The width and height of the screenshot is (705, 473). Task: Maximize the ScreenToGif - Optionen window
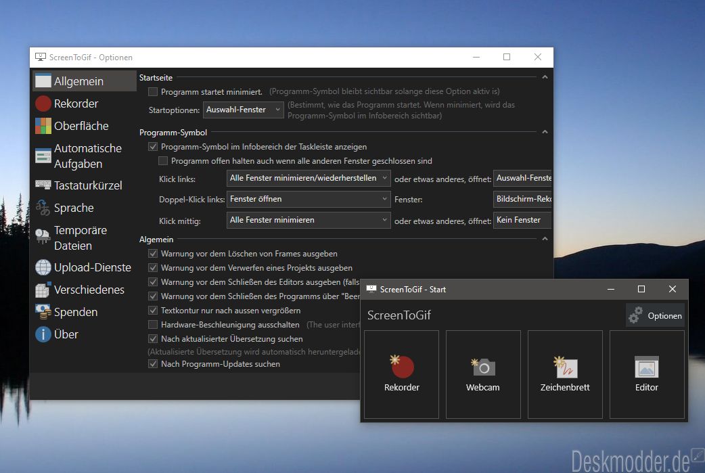tap(507, 57)
